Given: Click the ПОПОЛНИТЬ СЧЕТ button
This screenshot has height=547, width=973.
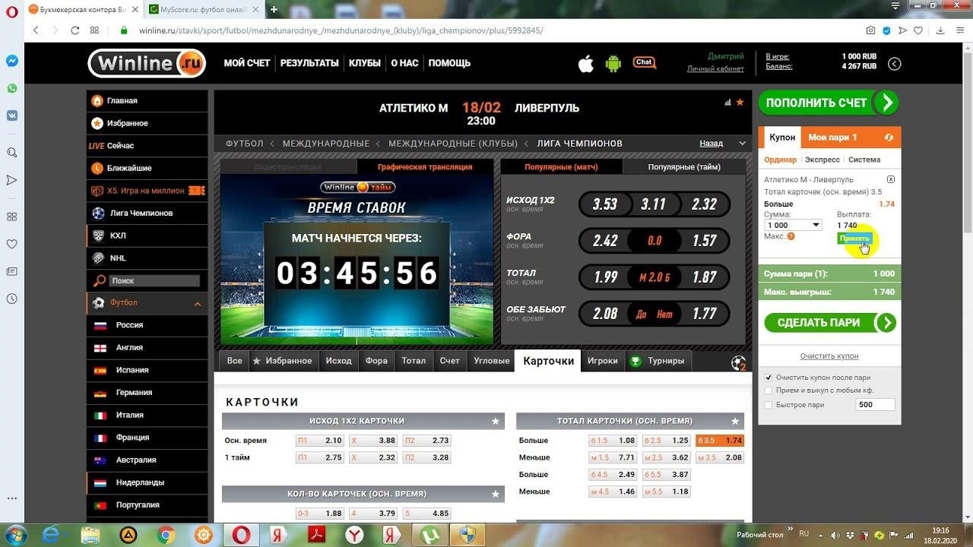Looking at the screenshot, I should 829,103.
